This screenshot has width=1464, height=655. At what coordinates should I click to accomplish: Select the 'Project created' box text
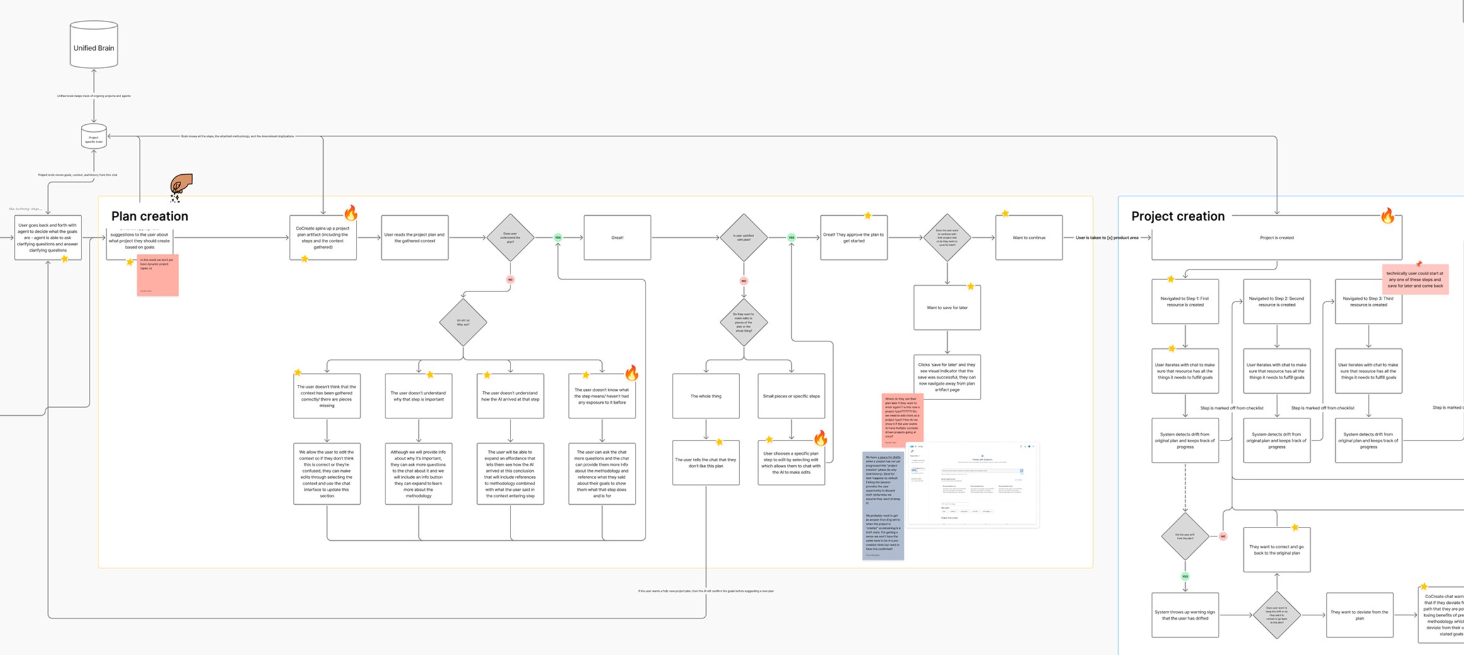tap(1277, 237)
